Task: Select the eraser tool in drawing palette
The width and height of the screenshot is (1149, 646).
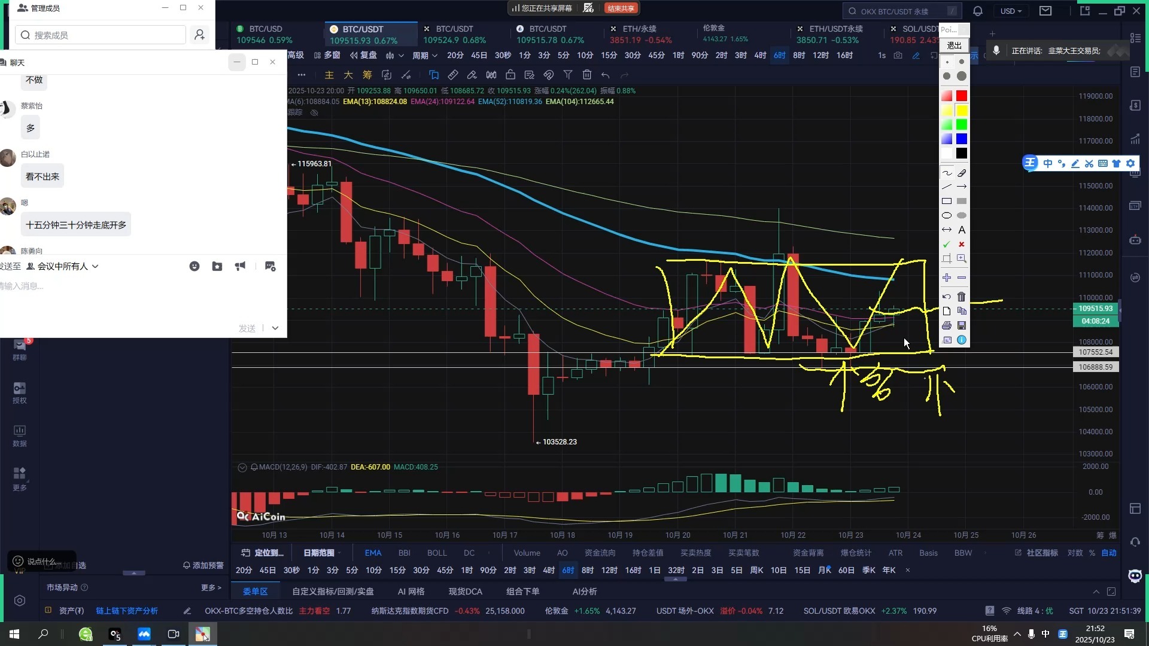Action: pyautogui.click(x=962, y=173)
